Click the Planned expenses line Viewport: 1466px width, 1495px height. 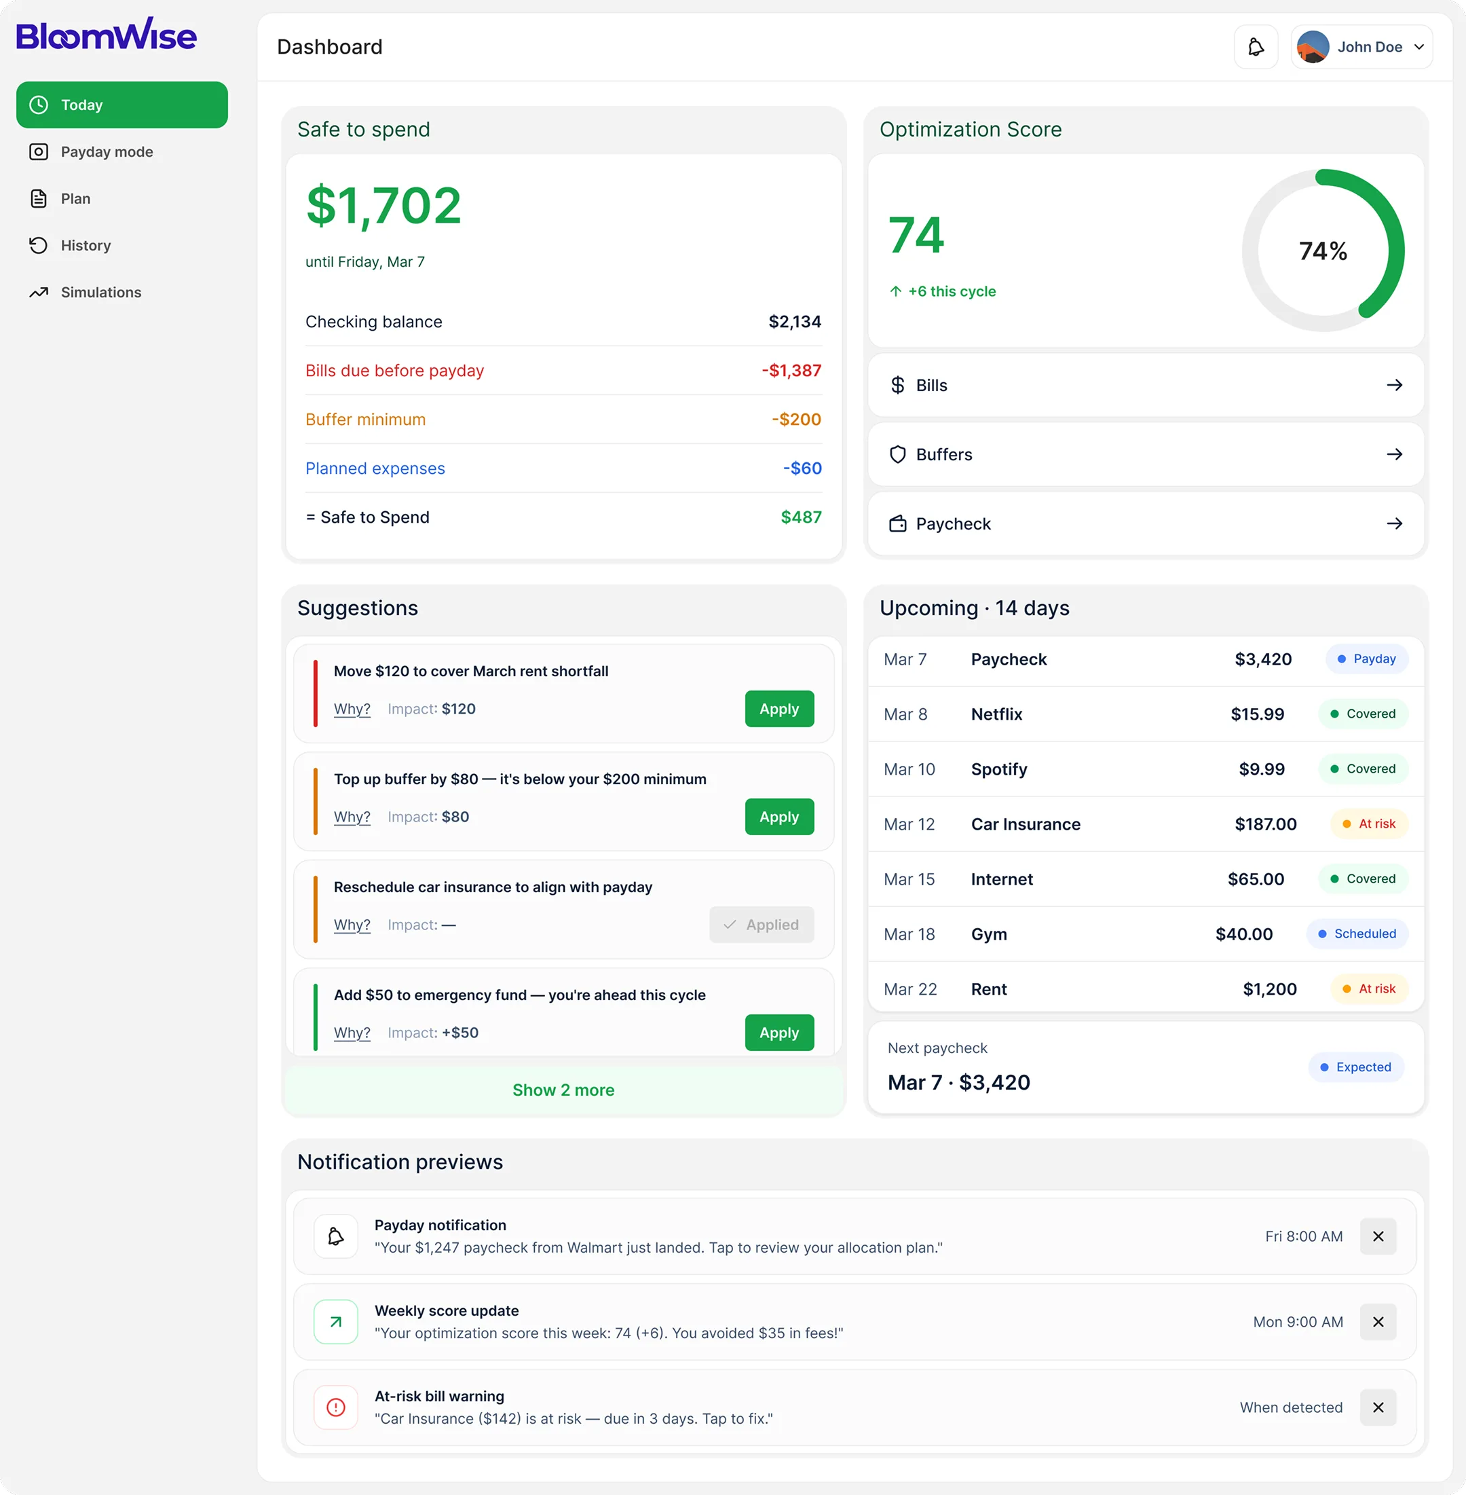563,468
